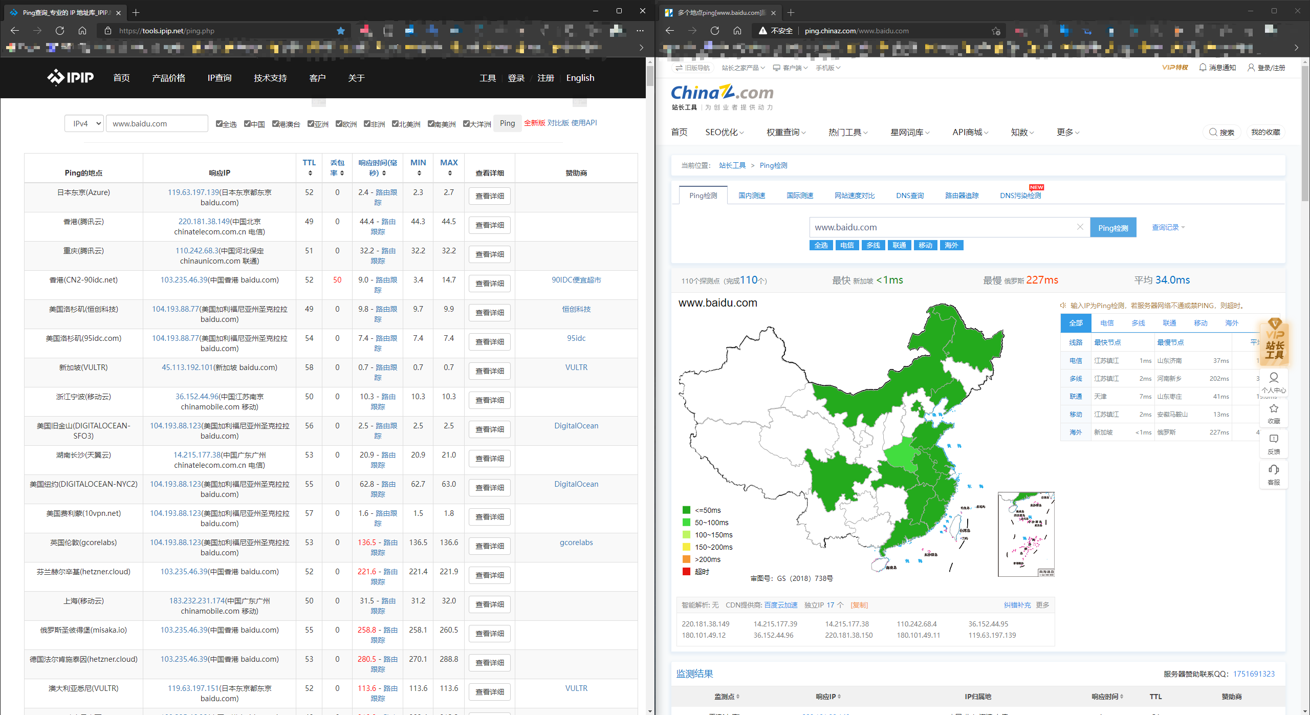1310x715 pixels.
Task: Expand 手机版 dropdown
Action: [x=828, y=68]
